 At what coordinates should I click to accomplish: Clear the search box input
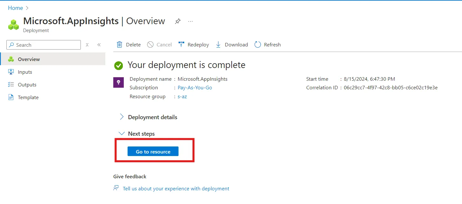tap(87, 45)
